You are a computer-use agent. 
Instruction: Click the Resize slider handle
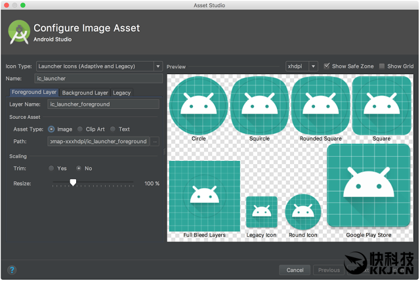[73, 183]
